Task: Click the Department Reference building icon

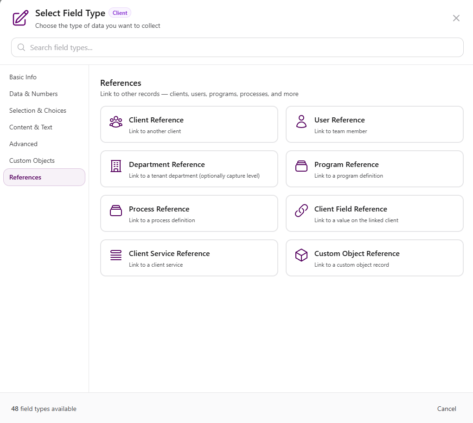Action: [116, 166]
